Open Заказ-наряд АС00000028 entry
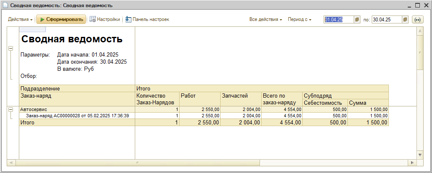This screenshot has width=432, height=173. click(x=77, y=116)
